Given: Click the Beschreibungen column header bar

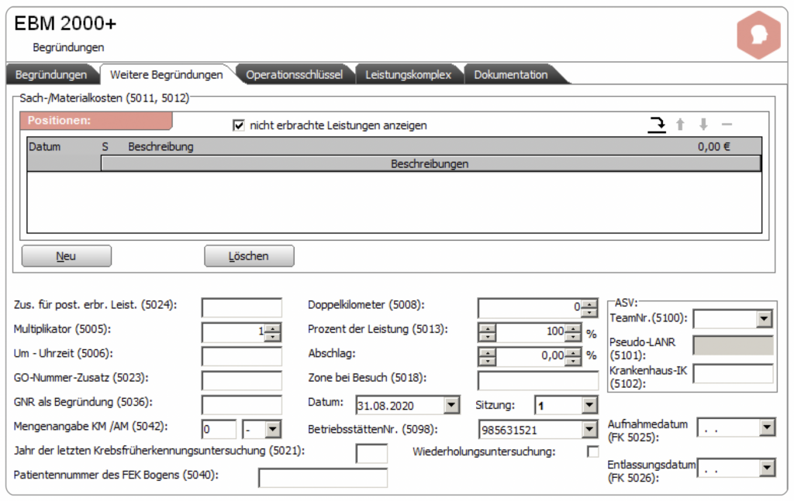Looking at the screenshot, I should tap(430, 164).
